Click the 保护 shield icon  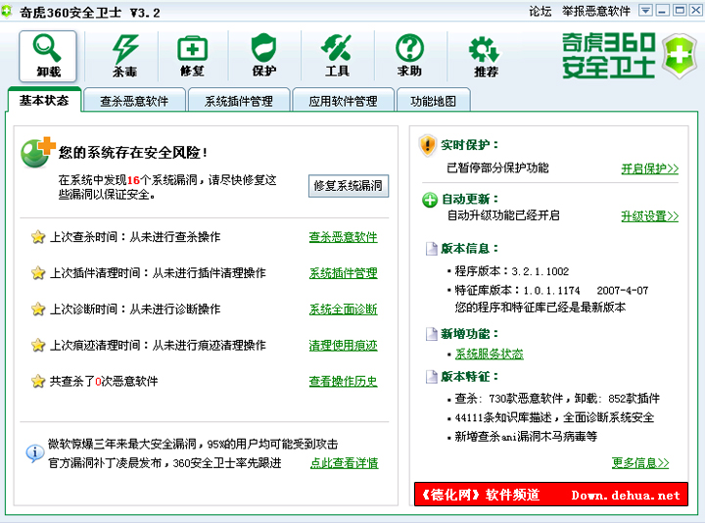264,56
